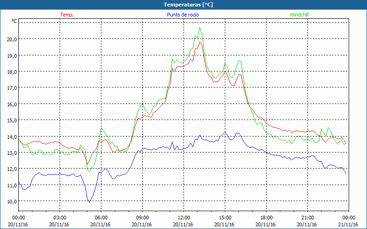Click the 06:00 time axis label
Viewport: 367px width, 229px height.
pyautogui.click(x=101, y=218)
